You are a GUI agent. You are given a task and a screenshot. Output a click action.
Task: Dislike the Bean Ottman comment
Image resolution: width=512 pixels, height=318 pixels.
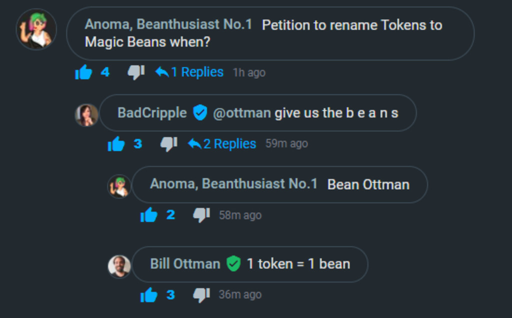pos(201,215)
